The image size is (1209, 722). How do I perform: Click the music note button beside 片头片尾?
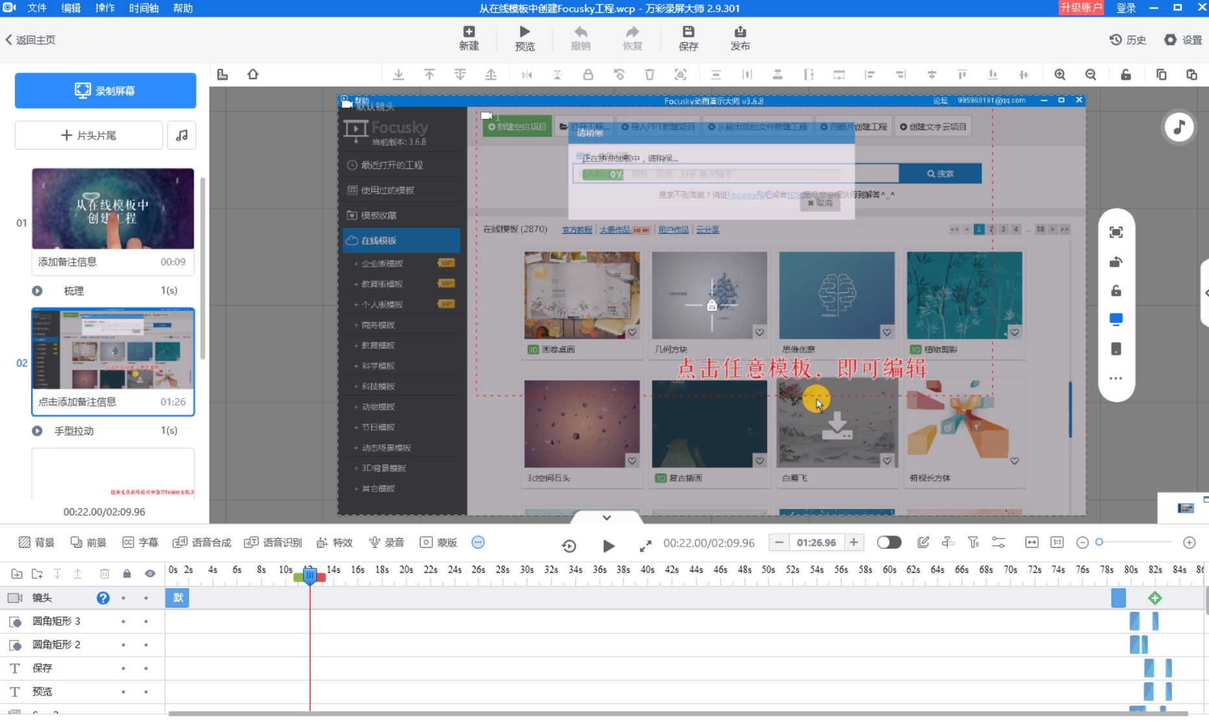[x=181, y=135]
